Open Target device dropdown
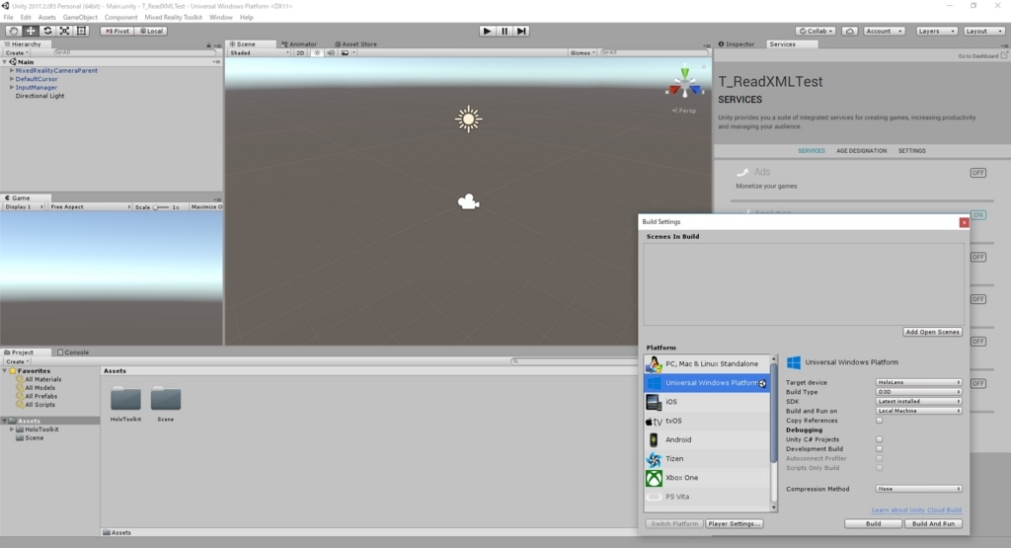This screenshot has height=548, width=1011. [x=918, y=382]
